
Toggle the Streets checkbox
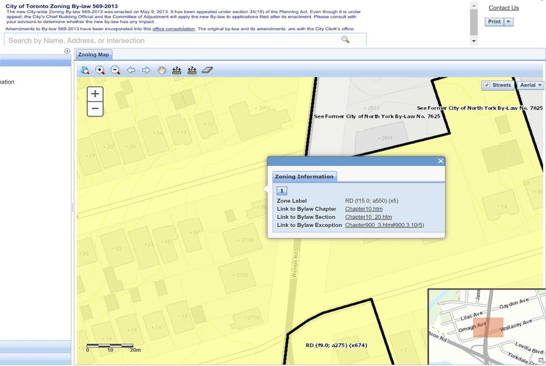487,85
